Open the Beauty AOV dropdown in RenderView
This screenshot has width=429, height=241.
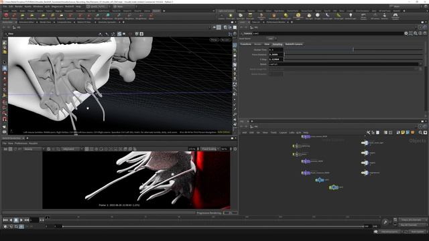point(34,149)
